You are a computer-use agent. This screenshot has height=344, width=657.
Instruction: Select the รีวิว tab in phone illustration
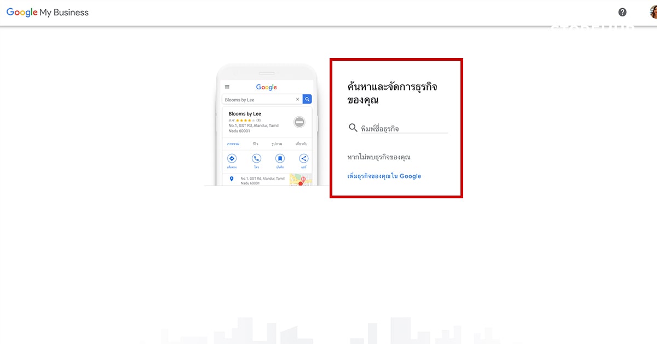[256, 144]
